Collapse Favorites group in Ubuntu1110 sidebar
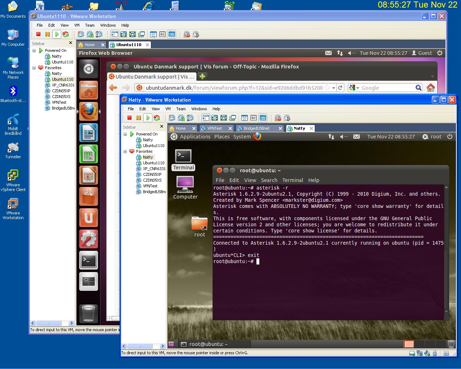 [x=34, y=68]
